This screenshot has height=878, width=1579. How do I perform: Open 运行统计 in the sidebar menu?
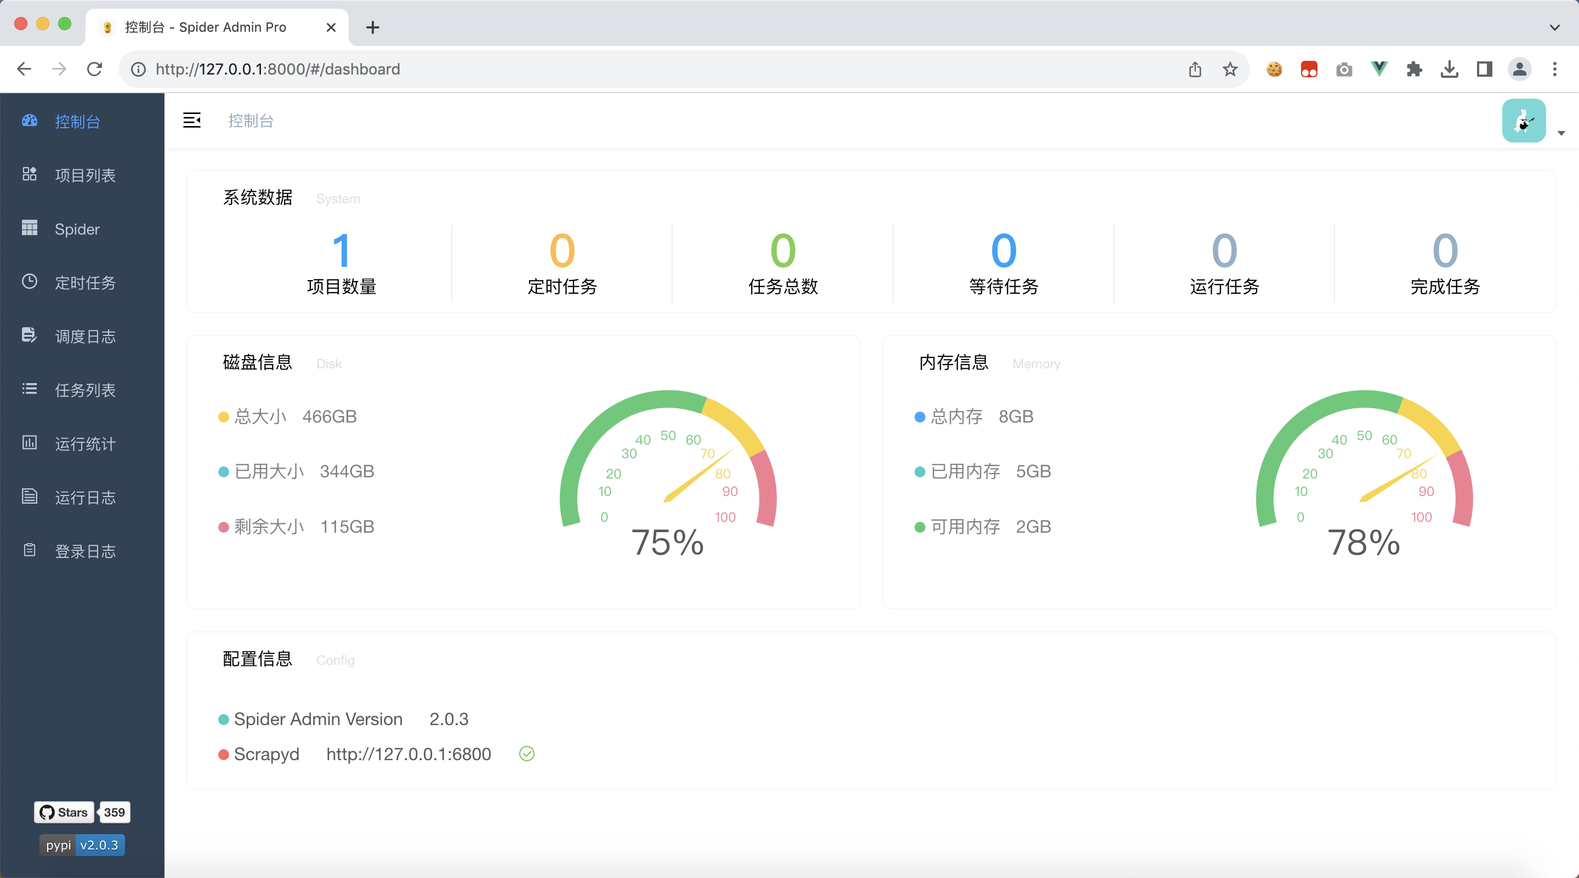[82, 443]
